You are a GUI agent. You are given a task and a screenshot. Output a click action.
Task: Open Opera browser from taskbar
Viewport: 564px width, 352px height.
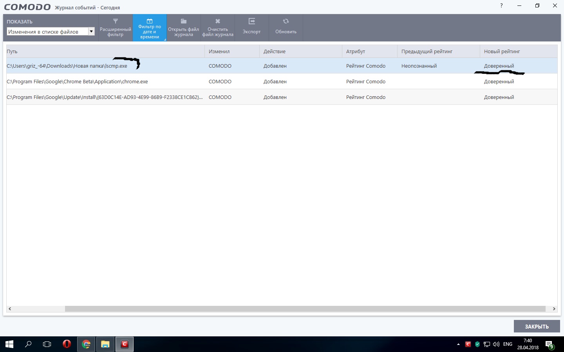pyautogui.click(x=67, y=344)
